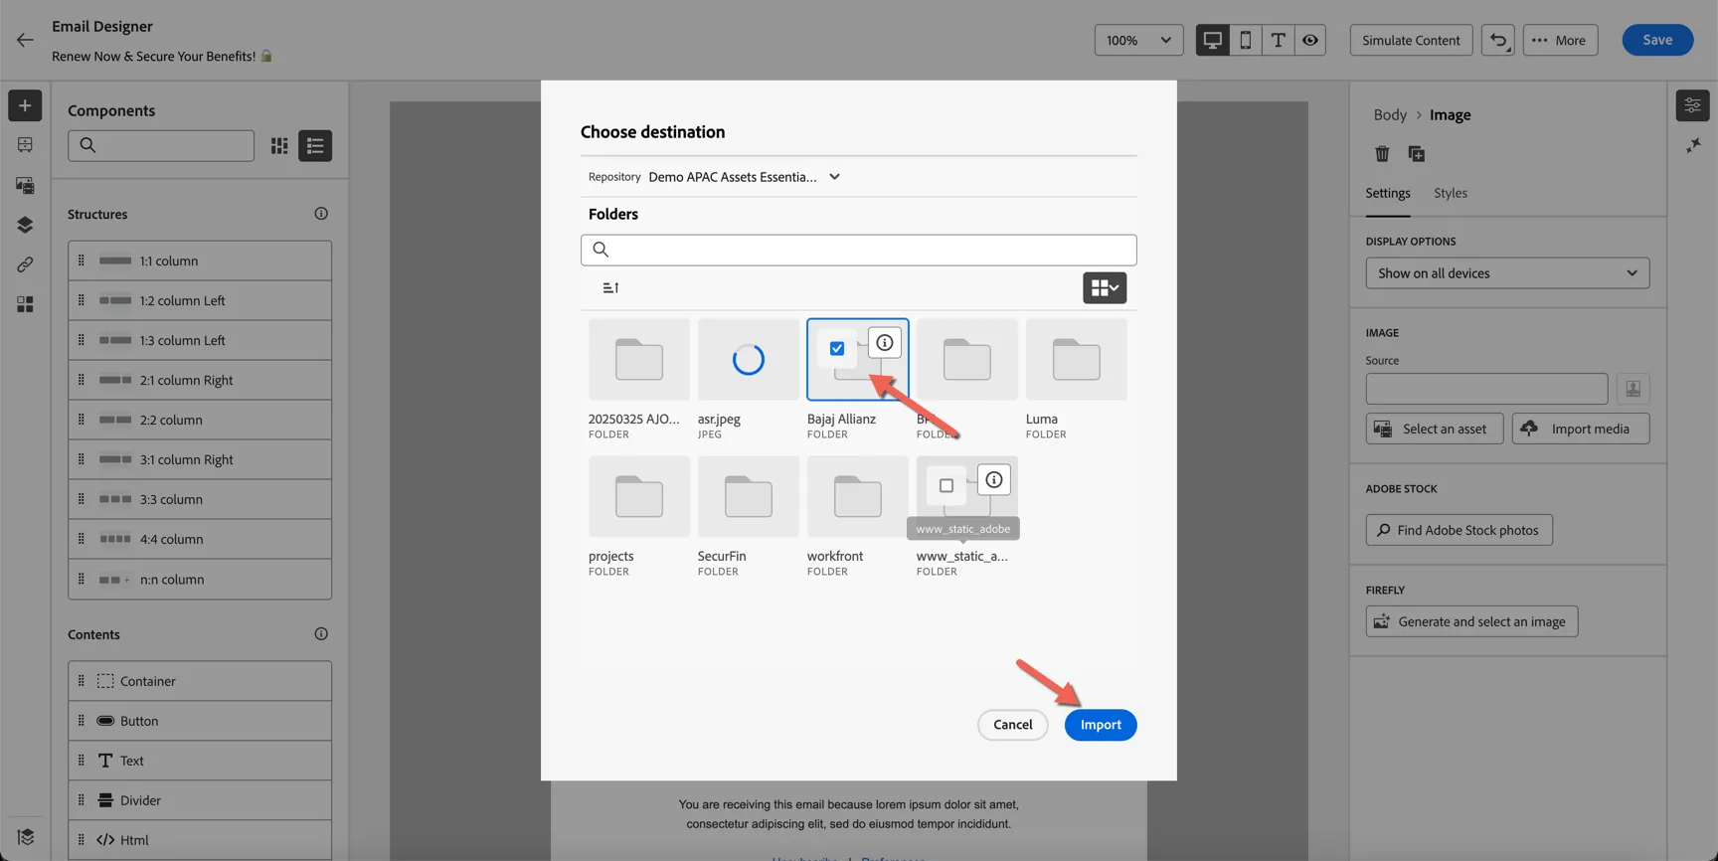
Task: Click the back arrow in Email Designer
Action: pyautogui.click(x=25, y=40)
